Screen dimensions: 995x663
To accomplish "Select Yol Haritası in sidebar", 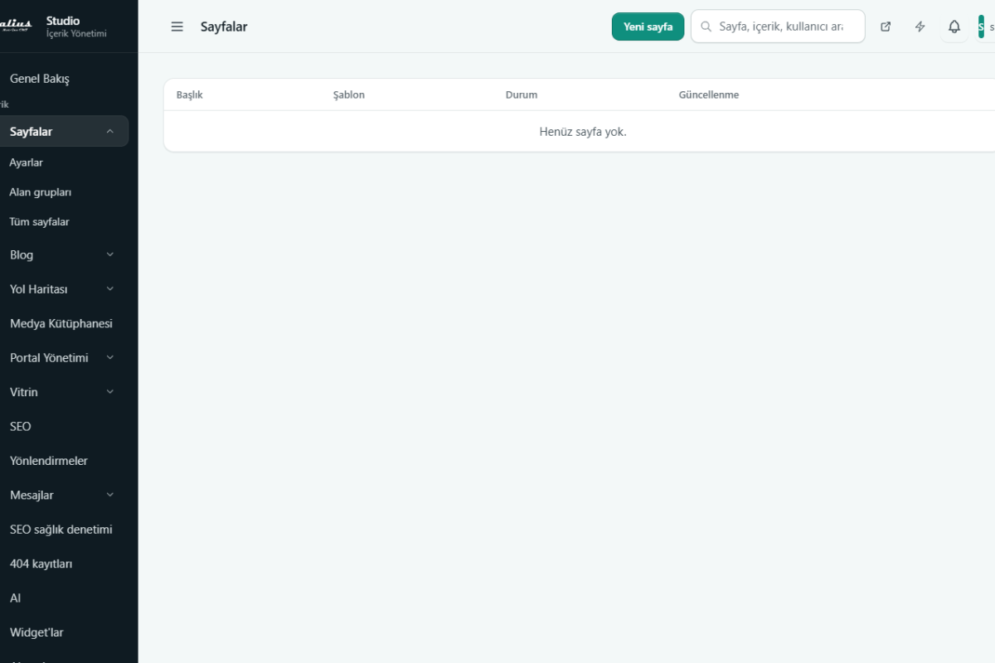I will click(x=39, y=289).
